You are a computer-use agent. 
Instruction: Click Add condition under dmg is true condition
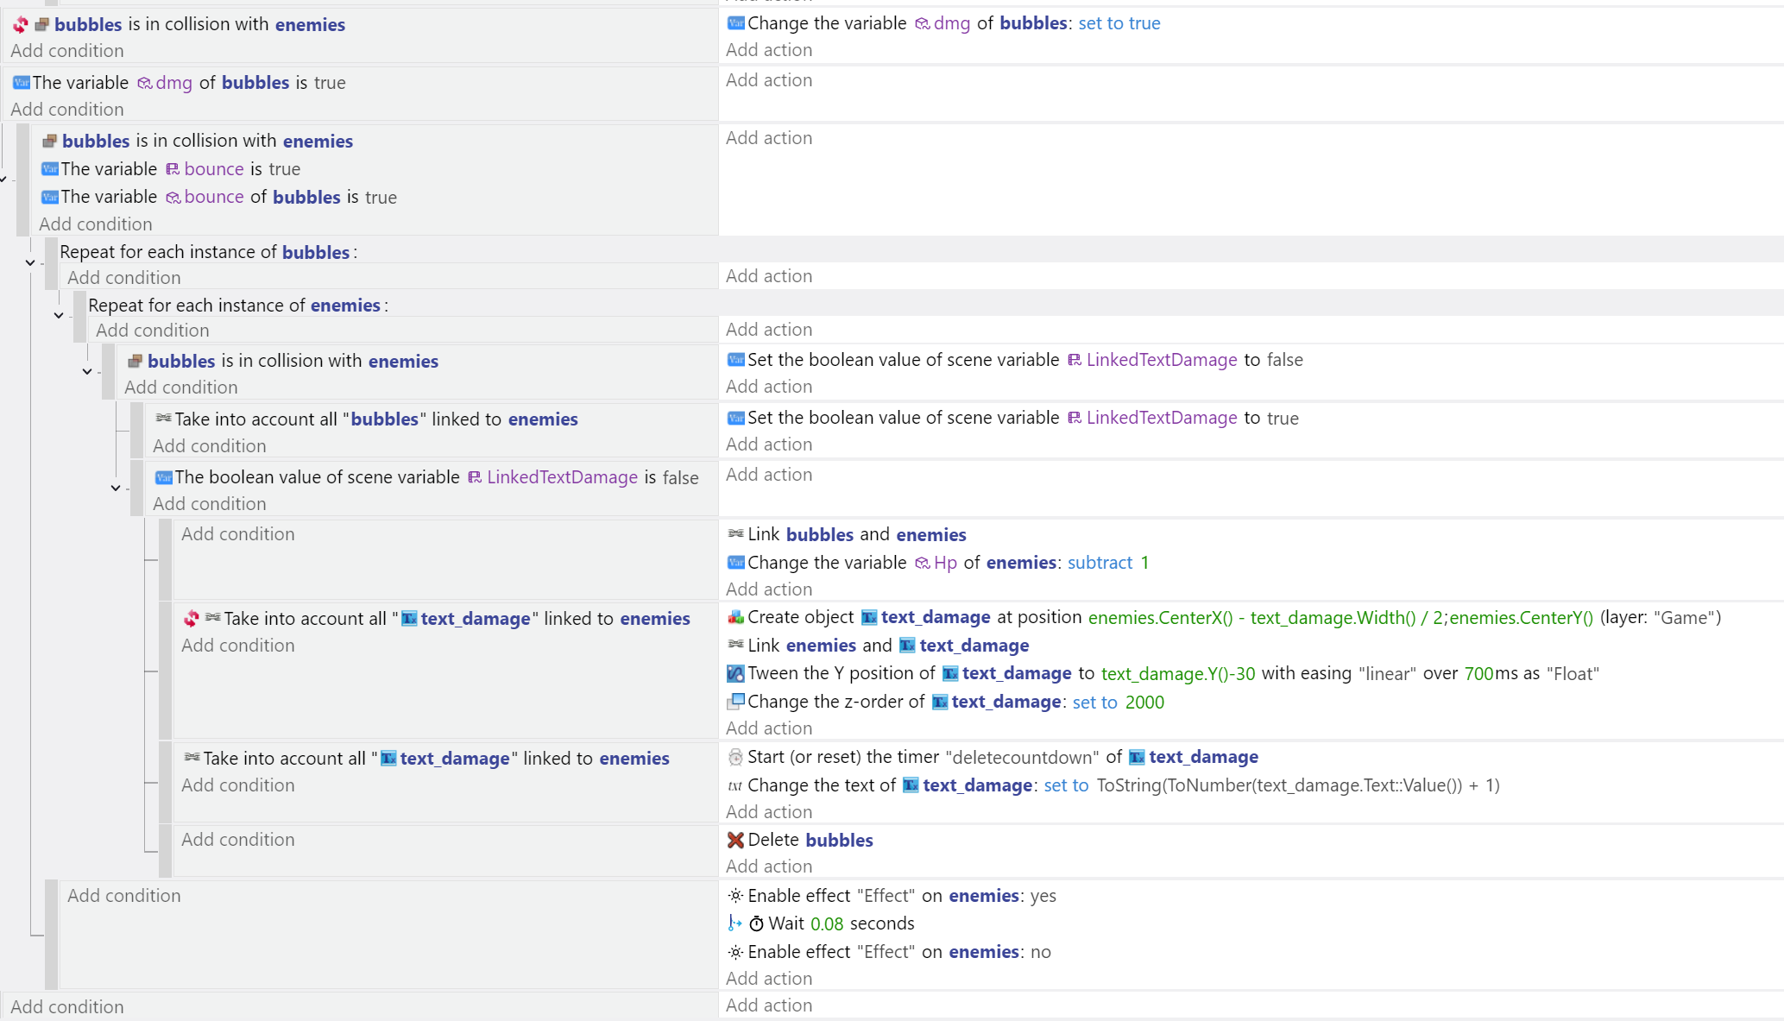67,110
